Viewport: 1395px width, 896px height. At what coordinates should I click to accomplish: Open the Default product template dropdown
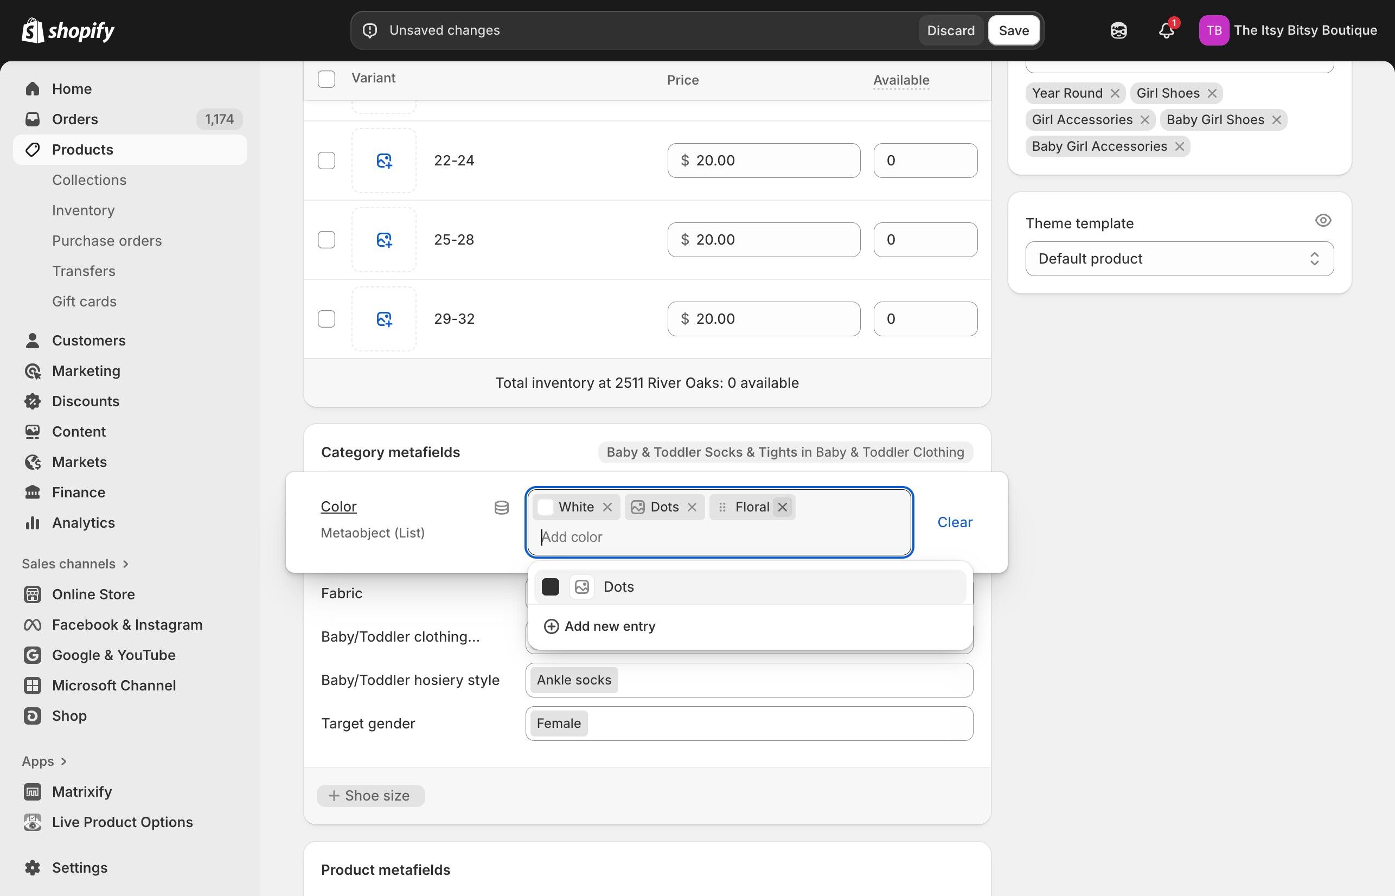[1179, 258]
